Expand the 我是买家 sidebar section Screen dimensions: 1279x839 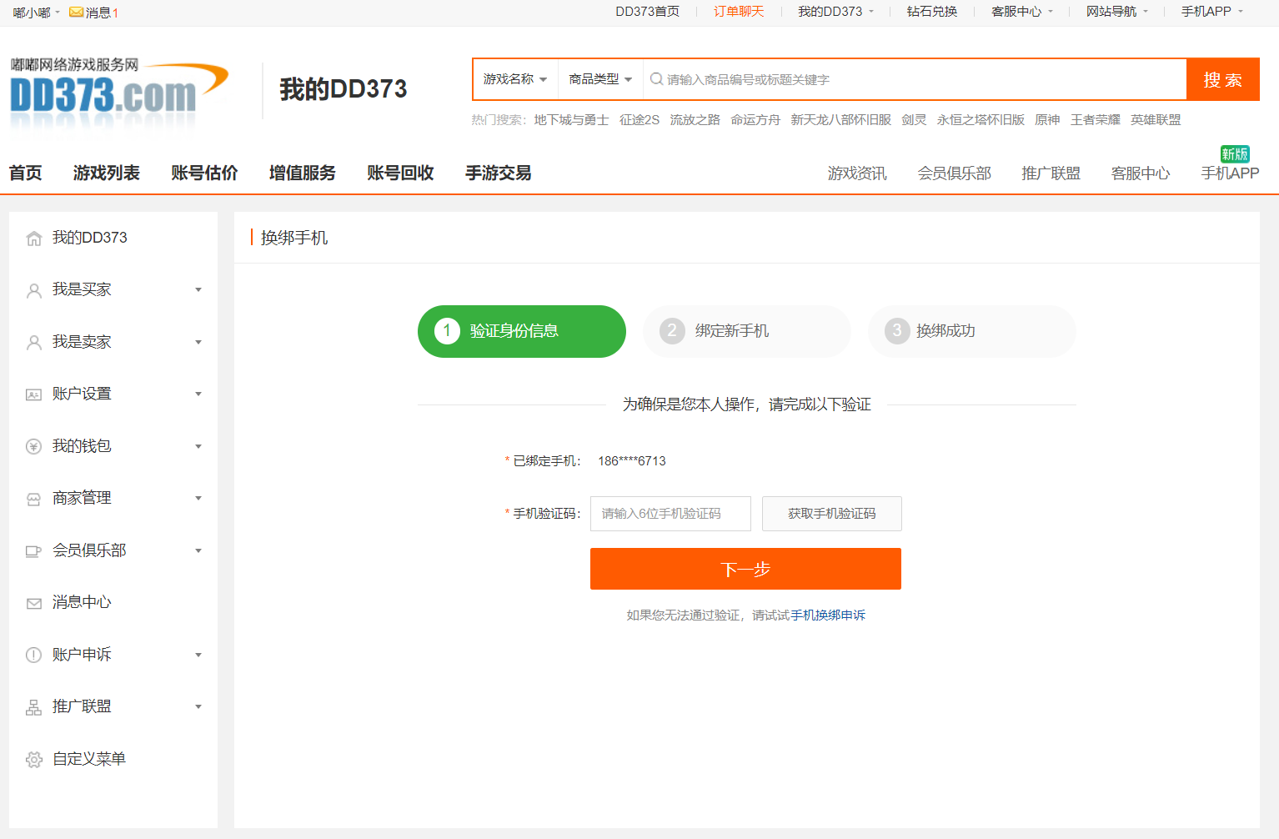click(x=113, y=289)
